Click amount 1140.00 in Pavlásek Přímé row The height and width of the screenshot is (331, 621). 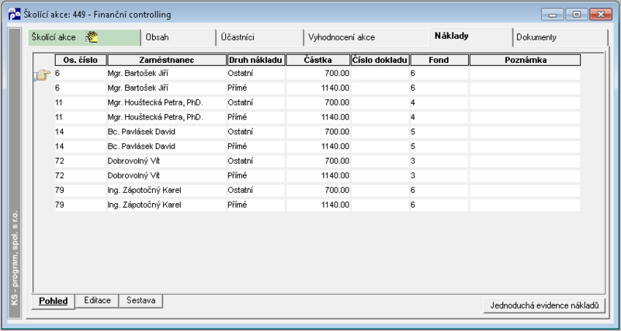coord(318,147)
